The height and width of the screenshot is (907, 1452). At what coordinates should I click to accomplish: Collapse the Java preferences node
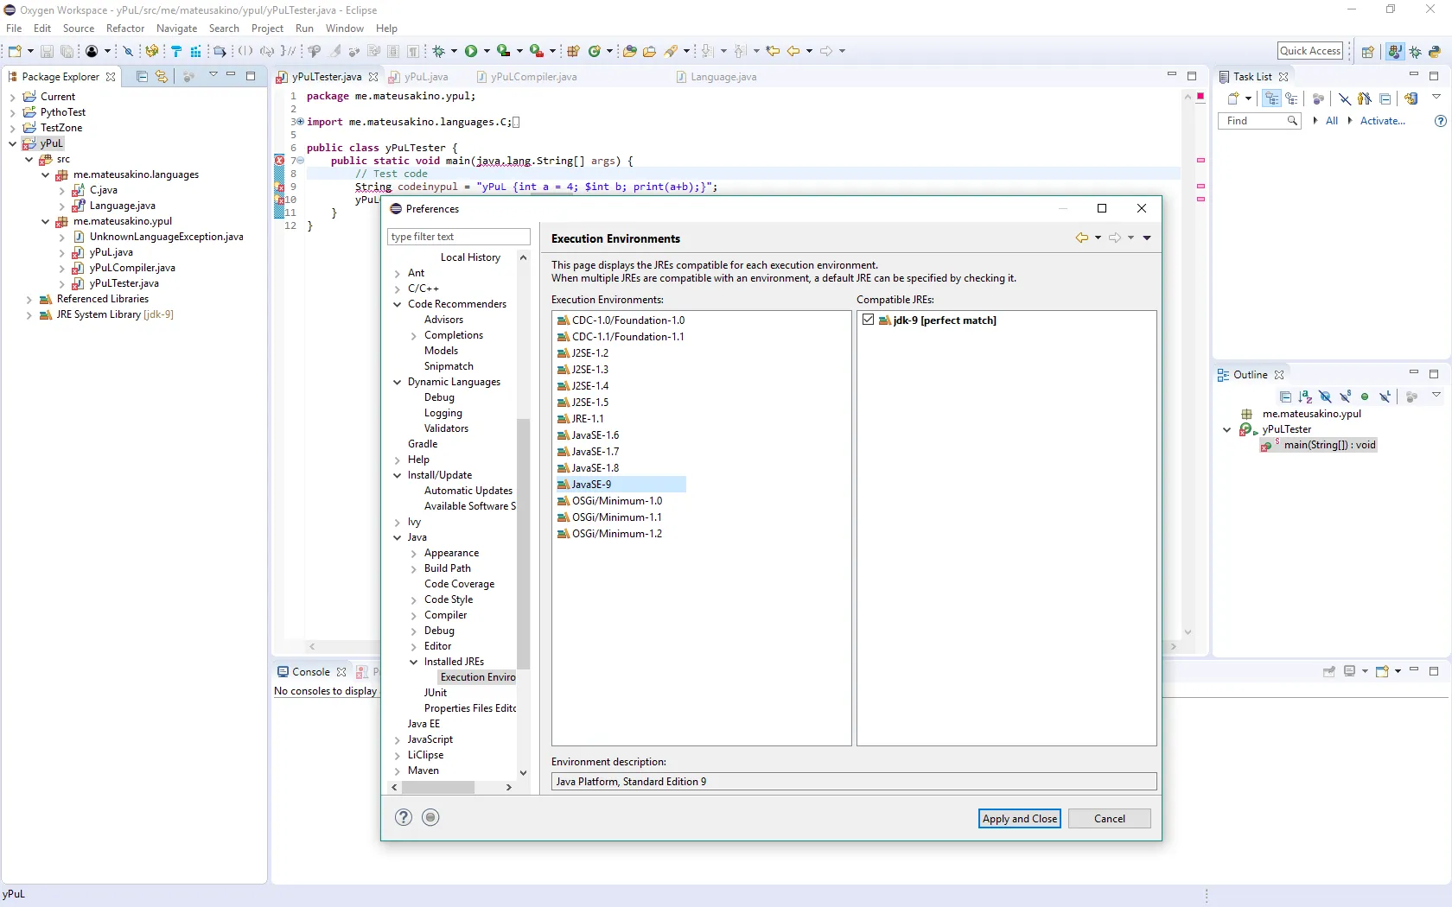398,537
